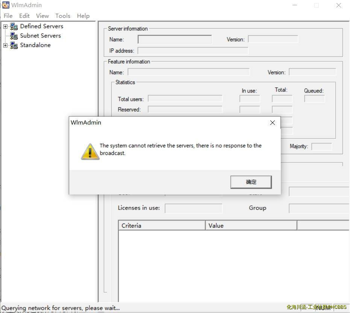
Task: Open the Help menu
Action: (83, 16)
